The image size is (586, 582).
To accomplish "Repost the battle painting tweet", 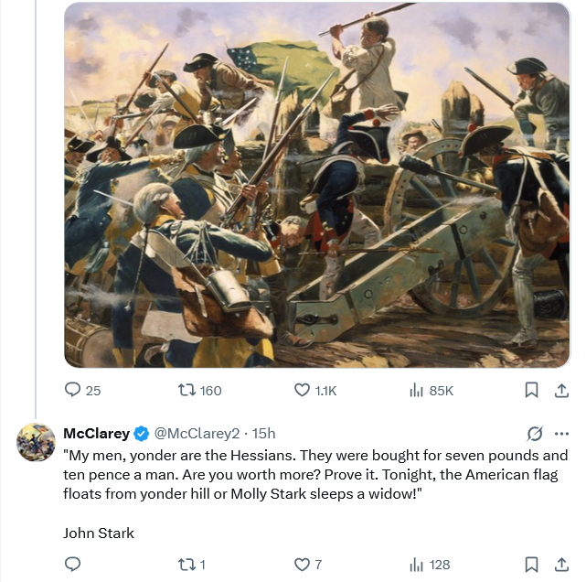I will [200, 390].
